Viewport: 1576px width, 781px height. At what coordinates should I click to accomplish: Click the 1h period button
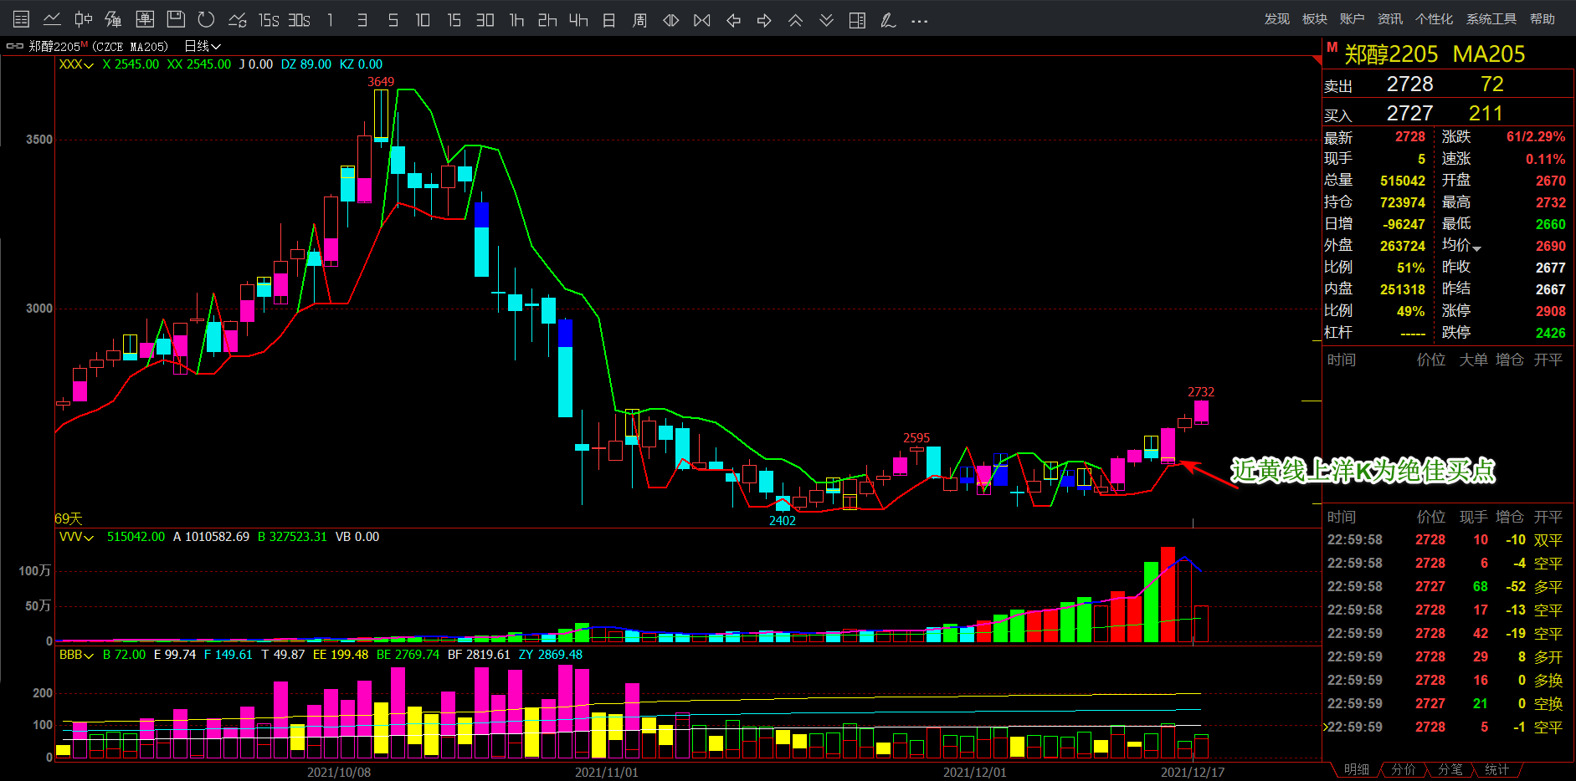pyautogui.click(x=516, y=20)
